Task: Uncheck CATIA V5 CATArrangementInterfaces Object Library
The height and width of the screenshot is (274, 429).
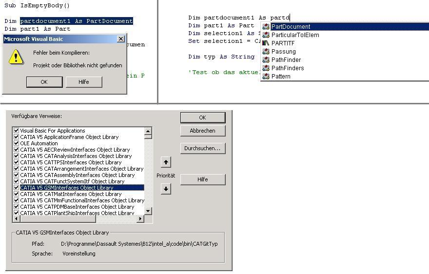Action: 17,168
